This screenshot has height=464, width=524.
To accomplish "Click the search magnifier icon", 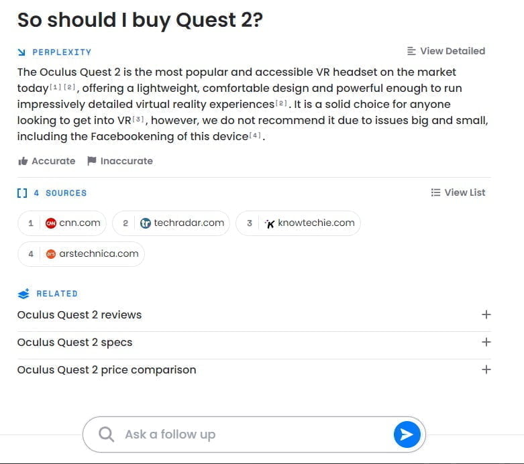I will point(106,434).
